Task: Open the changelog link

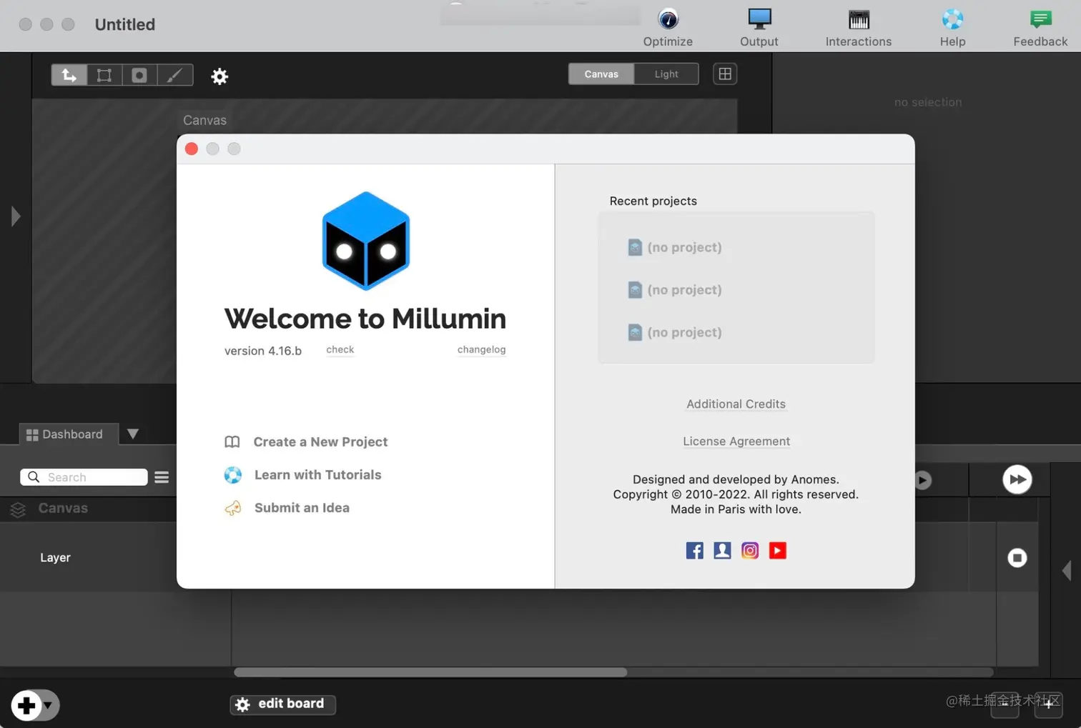Action: coord(481,350)
